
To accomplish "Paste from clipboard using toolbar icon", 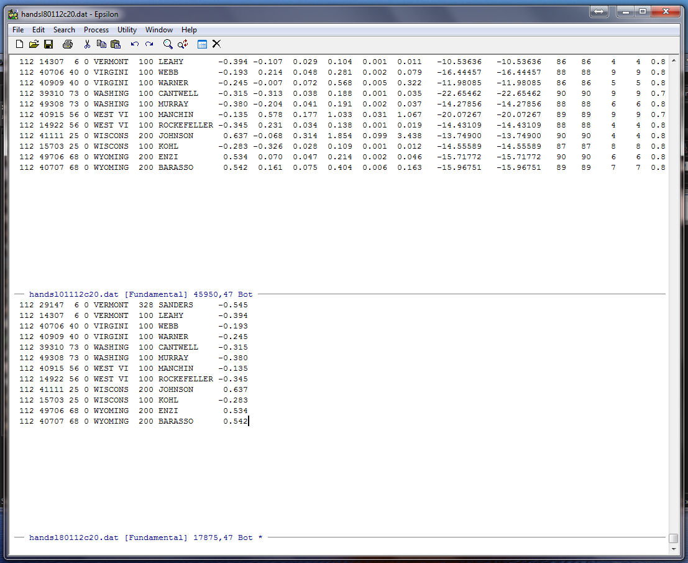I will tap(116, 44).
